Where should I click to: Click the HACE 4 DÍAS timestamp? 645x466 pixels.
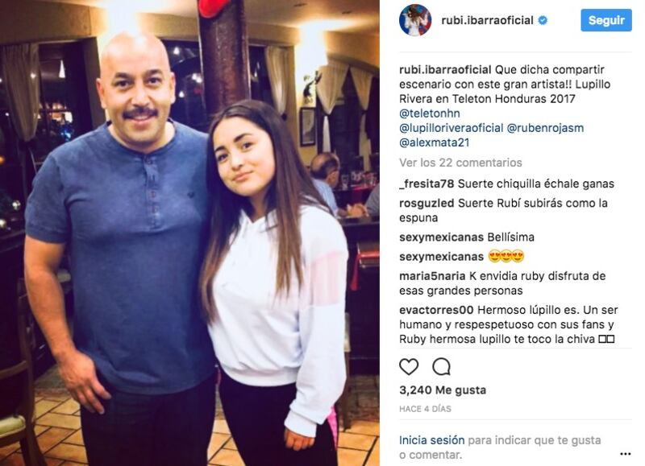tap(425, 409)
